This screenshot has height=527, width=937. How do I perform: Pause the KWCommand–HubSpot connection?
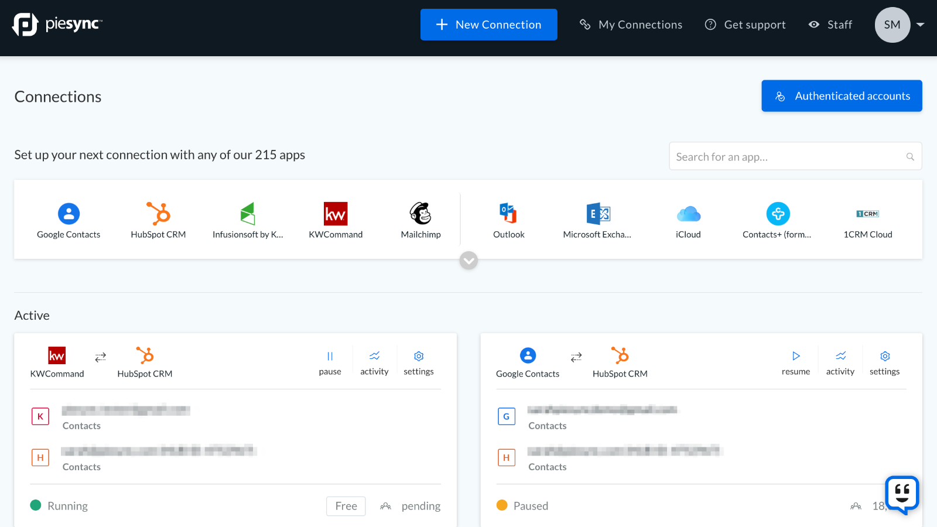[330, 363]
